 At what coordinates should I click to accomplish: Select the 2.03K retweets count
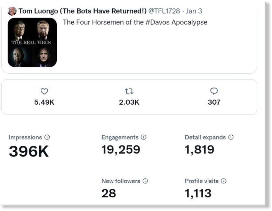(129, 102)
